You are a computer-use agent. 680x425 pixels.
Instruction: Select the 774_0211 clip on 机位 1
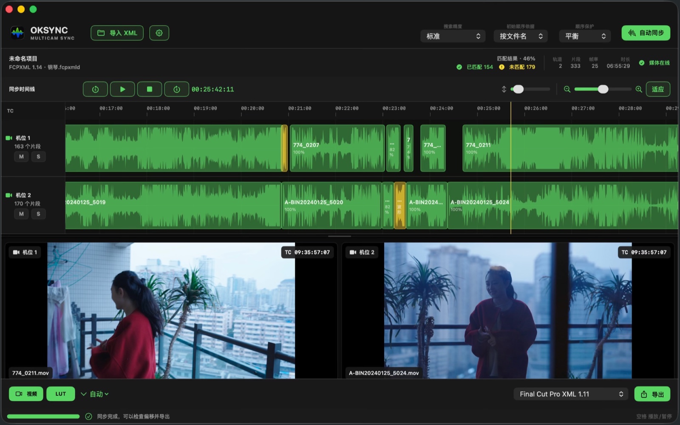coord(570,148)
